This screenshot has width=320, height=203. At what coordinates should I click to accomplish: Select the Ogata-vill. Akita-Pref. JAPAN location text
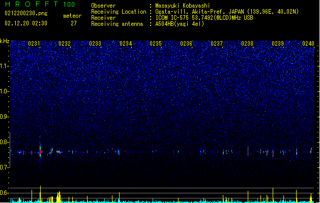click(227, 12)
